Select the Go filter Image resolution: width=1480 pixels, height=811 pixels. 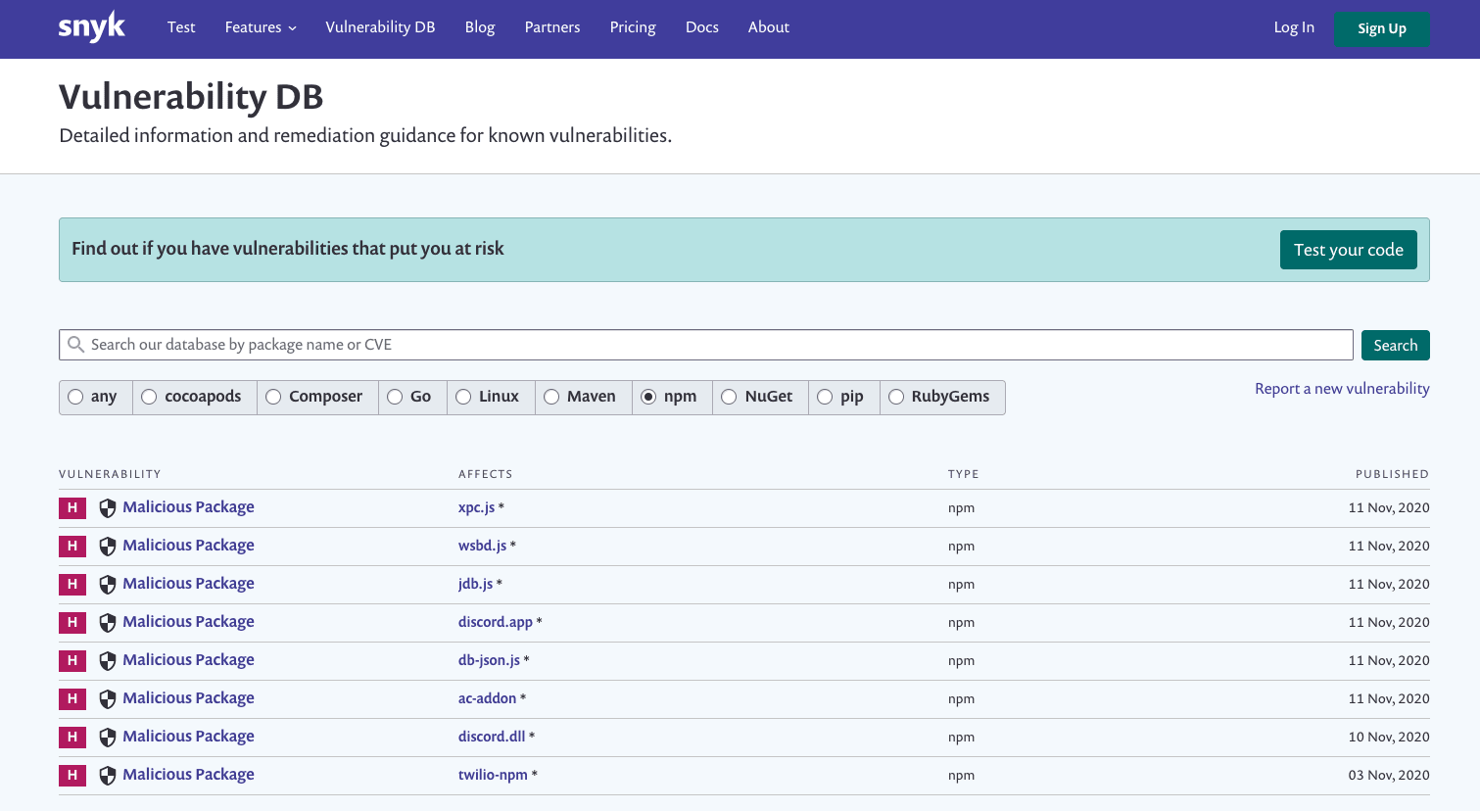[x=412, y=397]
